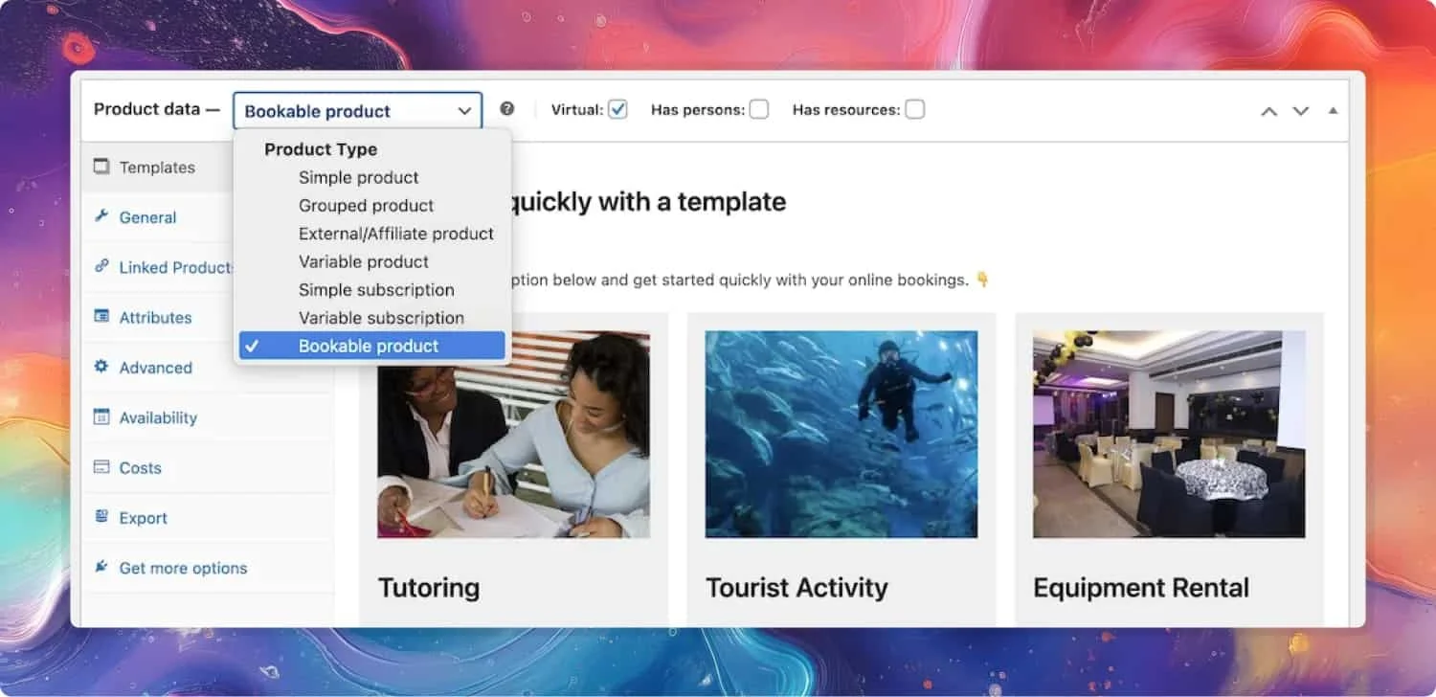
Task: Select the Equipment Rental venue photo
Action: tap(1169, 435)
